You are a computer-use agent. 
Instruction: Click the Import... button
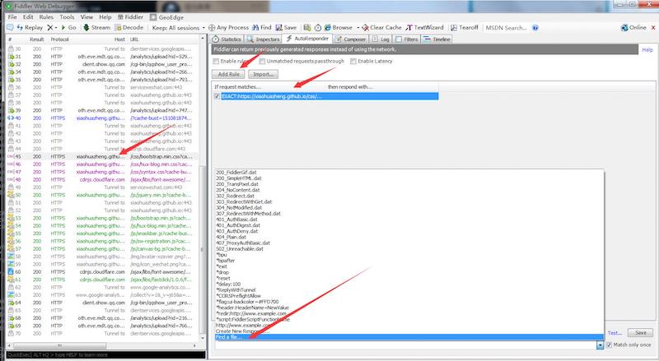[263, 74]
